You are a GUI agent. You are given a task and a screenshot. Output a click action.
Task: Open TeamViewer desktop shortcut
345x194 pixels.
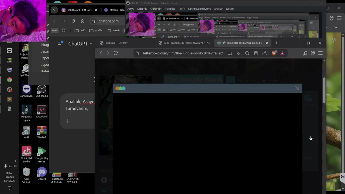26,91
